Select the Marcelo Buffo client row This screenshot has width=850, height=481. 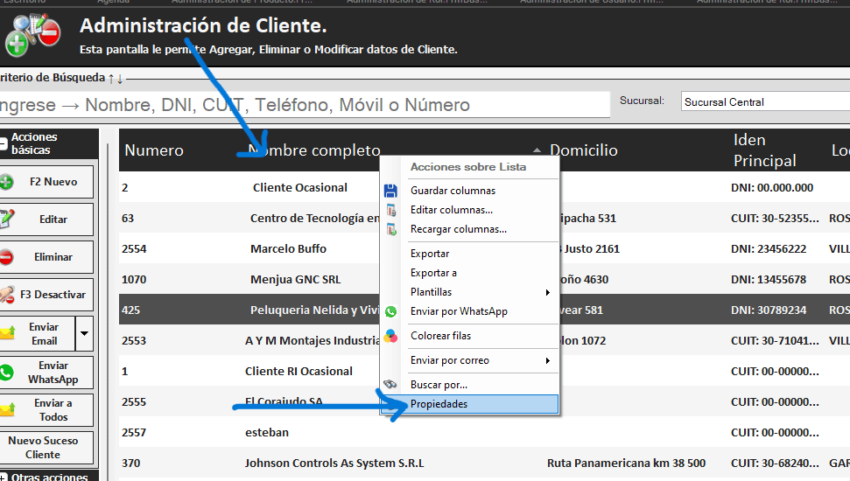click(x=288, y=248)
